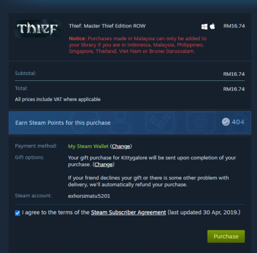Click the VAT prices note
This screenshot has height=253, width=257.
tap(58, 99)
